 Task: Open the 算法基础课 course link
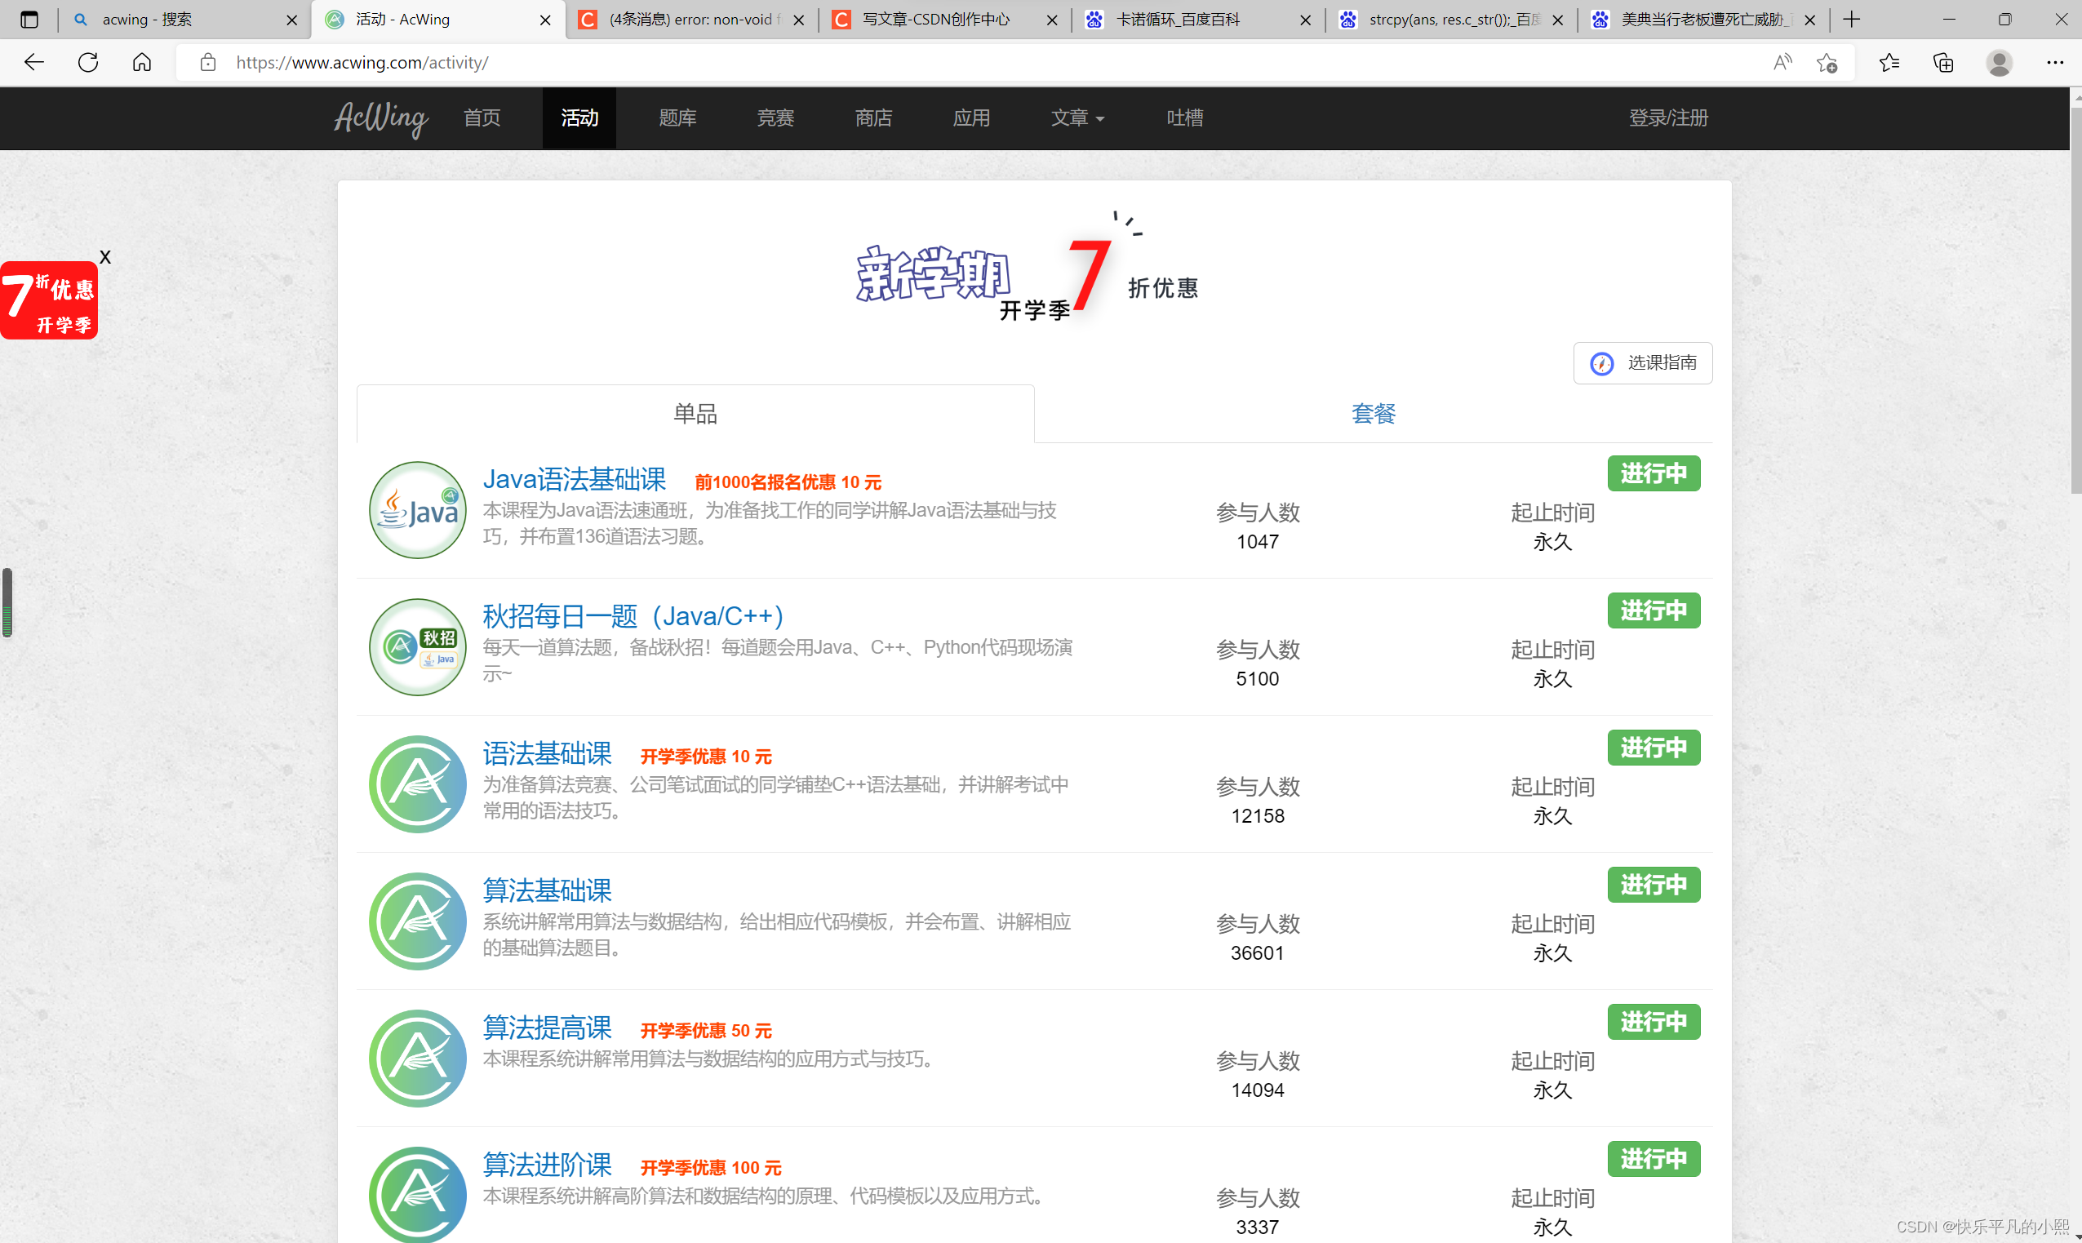[547, 890]
